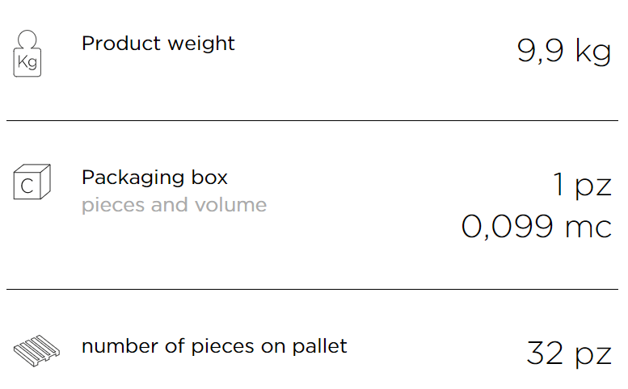Click the divider line below Product weight
This screenshot has width=628, height=389.
(x=313, y=120)
